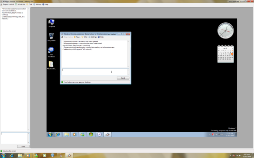254x158 pixels.
Task: Open Computer icon on remote desktop
Action: (51, 23)
